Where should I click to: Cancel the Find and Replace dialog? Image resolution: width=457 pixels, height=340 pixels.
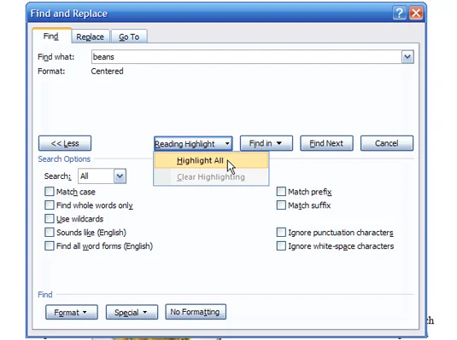pyautogui.click(x=387, y=143)
